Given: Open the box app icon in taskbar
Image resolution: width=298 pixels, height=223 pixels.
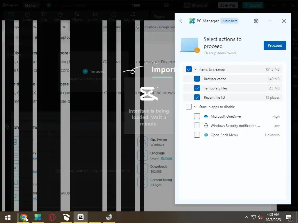Looking at the screenshot, I should click(x=66, y=217).
